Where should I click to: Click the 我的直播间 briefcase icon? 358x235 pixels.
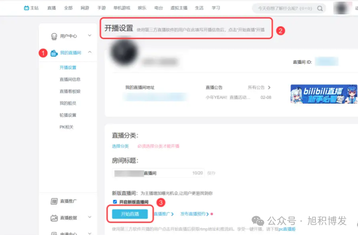pos(54,53)
